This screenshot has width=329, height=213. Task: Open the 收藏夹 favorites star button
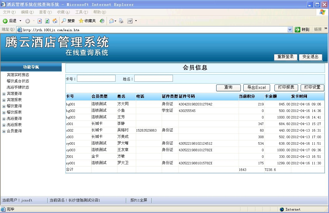[87, 21]
